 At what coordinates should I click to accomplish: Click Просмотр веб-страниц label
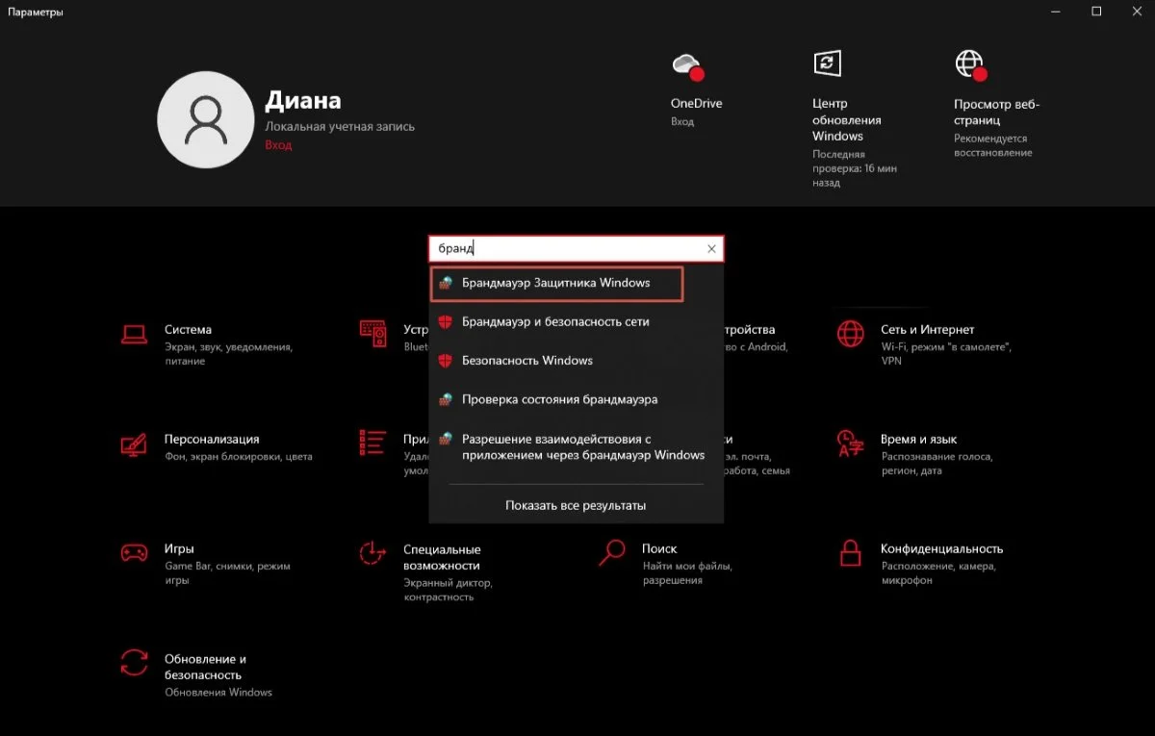click(x=996, y=112)
